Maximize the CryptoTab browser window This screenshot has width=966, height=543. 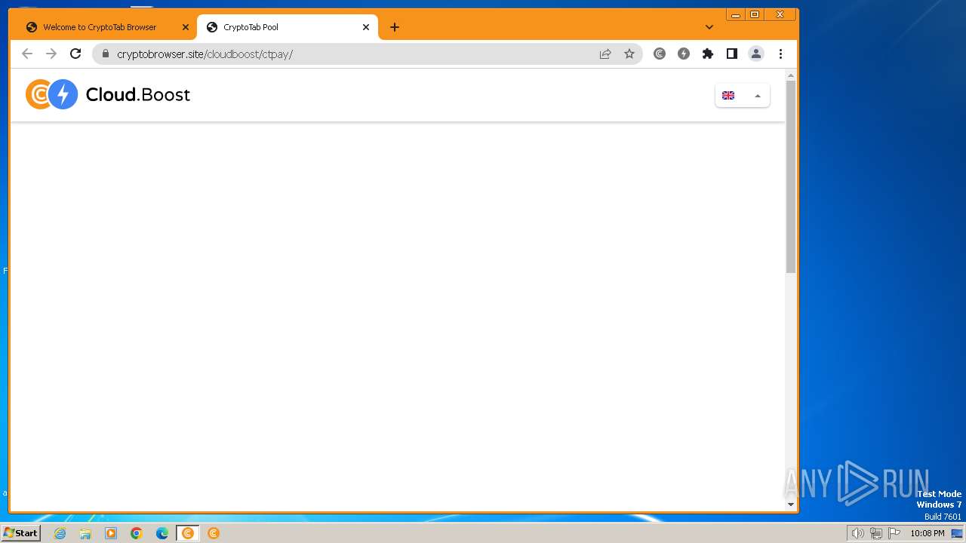coord(755,14)
